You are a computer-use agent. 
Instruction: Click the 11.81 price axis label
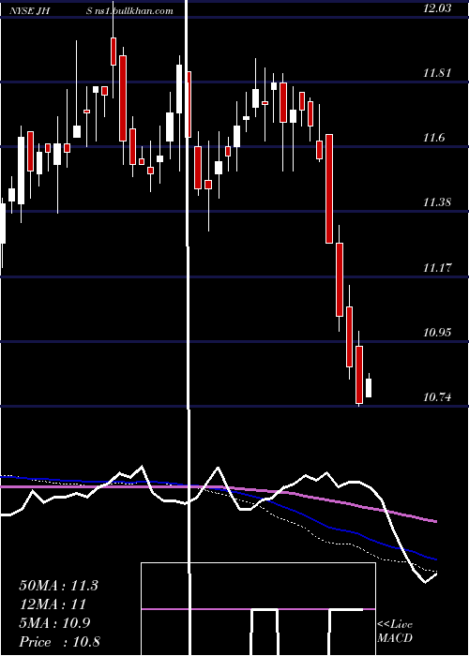[x=437, y=73]
